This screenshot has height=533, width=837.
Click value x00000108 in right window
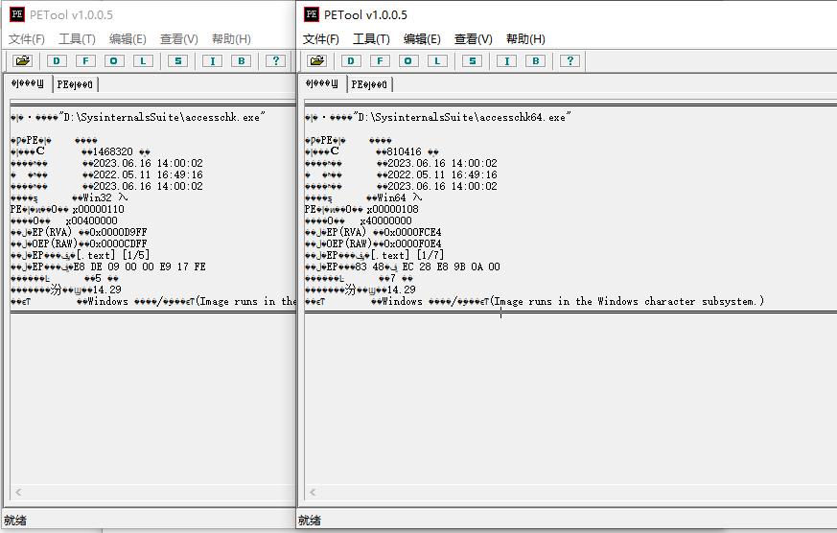tap(392, 209)
